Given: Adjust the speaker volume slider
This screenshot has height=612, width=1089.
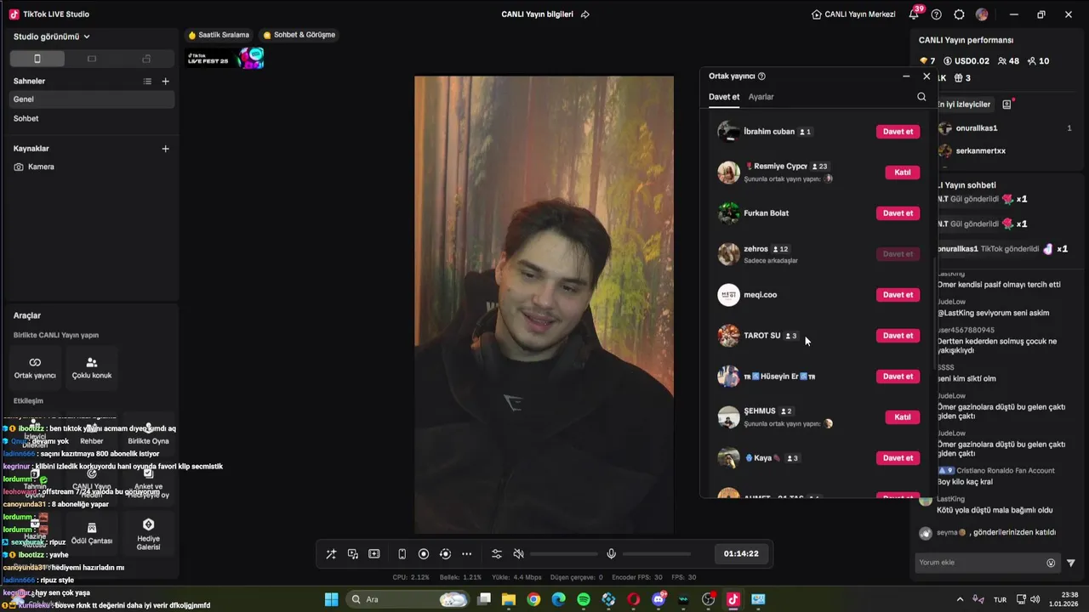Looking at the screenshot, I should coord(564,554).
